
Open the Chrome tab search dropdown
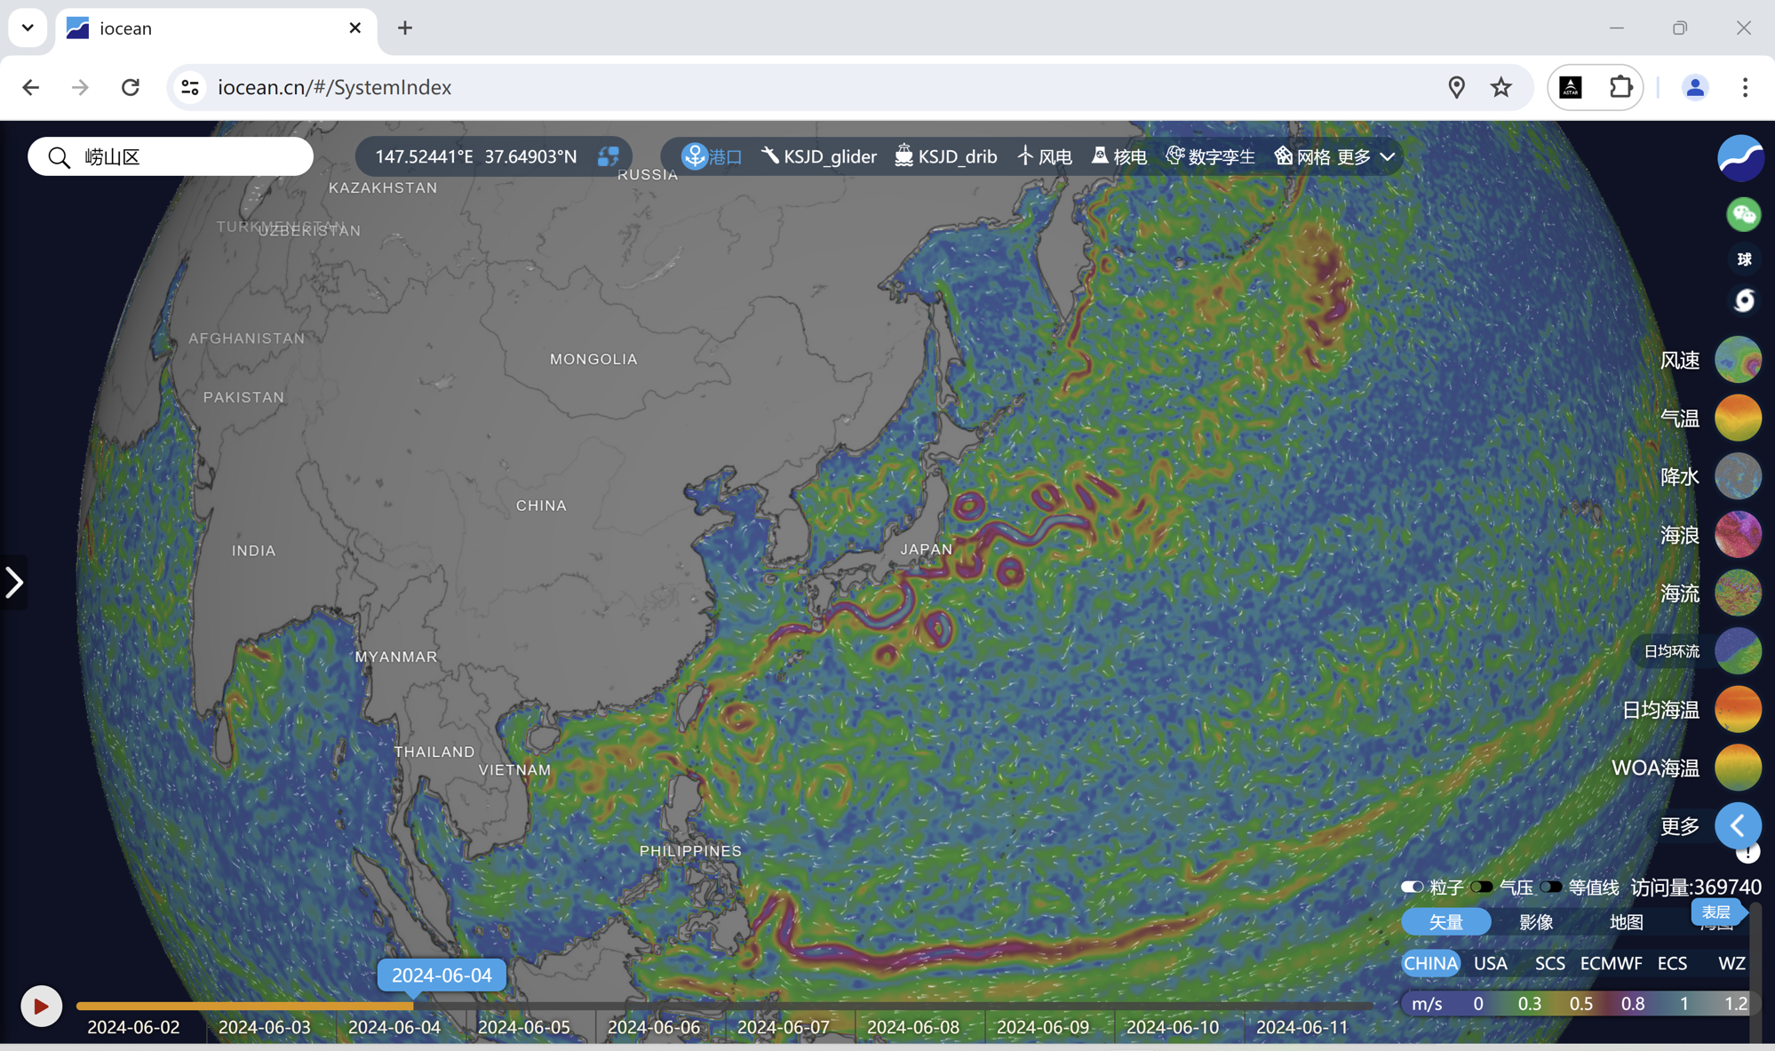tap(28, 28)
